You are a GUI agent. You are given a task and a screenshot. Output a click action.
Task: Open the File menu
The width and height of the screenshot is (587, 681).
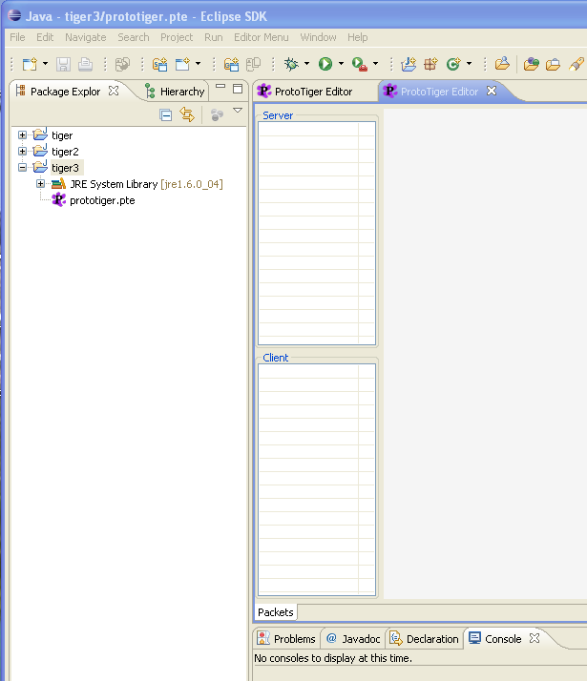point(17,37)
